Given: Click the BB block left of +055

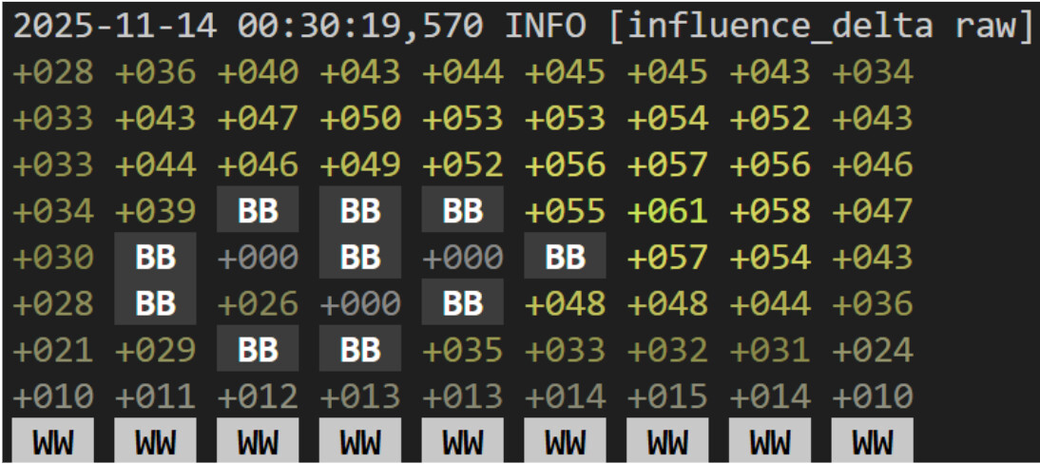Looking at the screenshot, I should 463,211.
